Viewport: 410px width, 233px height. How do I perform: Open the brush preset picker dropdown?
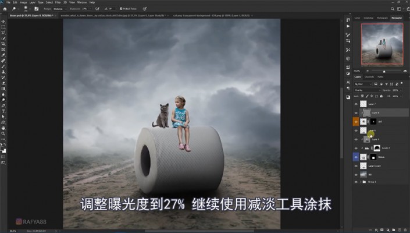point(30,9)
